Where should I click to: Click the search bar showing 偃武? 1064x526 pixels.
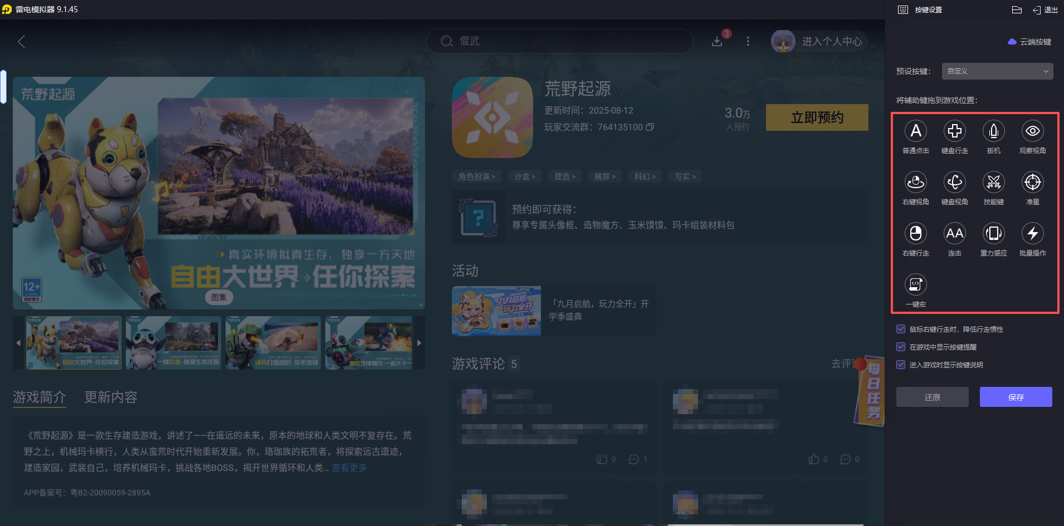[x=559, y=41]
